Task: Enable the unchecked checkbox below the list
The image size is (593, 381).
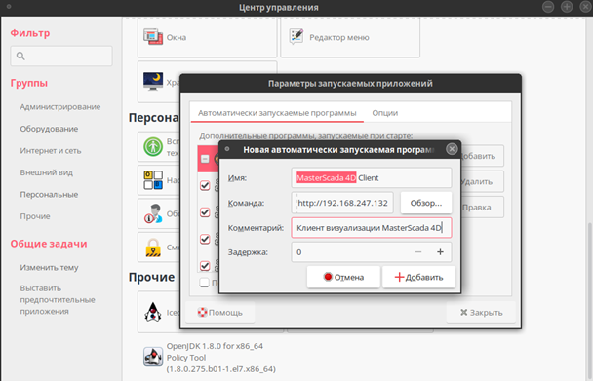Action: click(204, 282)
